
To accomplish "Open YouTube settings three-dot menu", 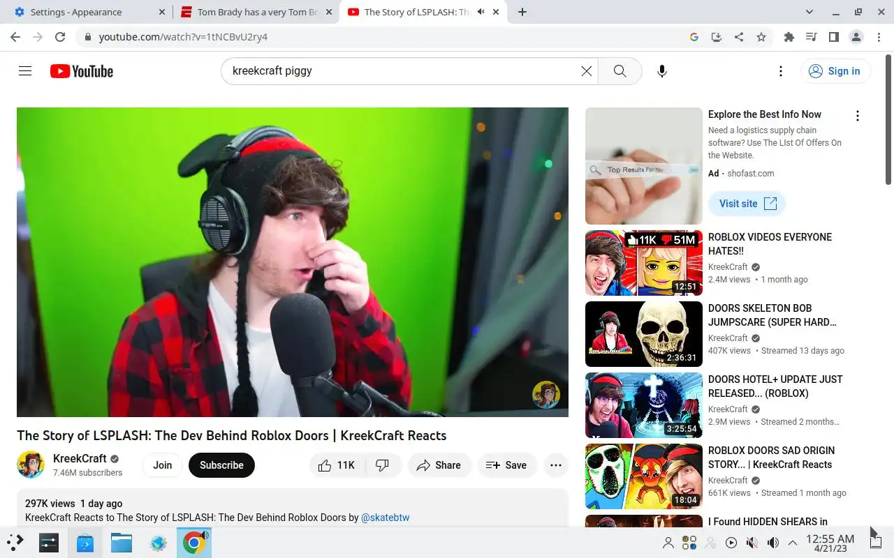I will [781, 71].
